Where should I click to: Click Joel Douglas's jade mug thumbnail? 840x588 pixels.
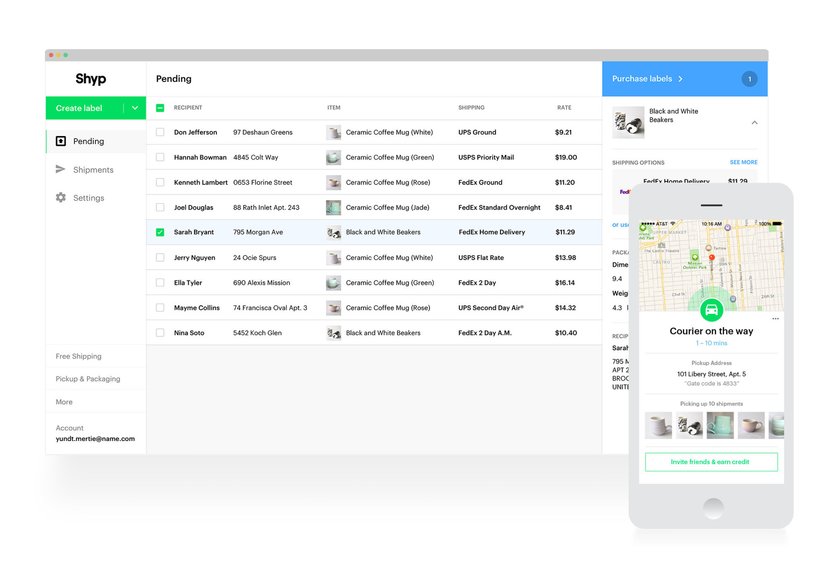tap(333, 207)
